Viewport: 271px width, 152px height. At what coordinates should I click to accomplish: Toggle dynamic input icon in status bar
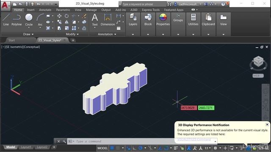point(129,148)
